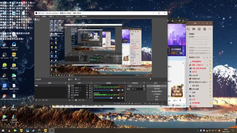Open taskbar clock and date
The height and width of the screenshot is (133, 237).
(x=226, y=131)
